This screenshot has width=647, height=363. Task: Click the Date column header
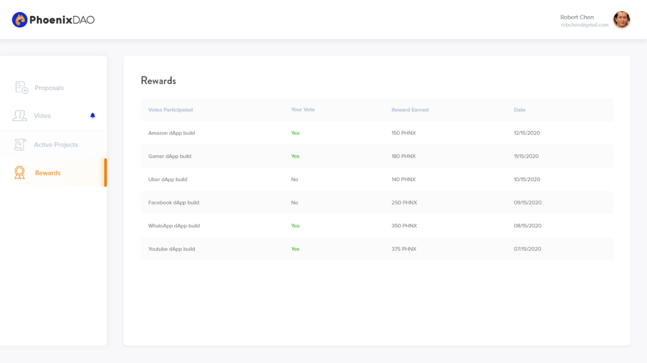coord(519,110)
